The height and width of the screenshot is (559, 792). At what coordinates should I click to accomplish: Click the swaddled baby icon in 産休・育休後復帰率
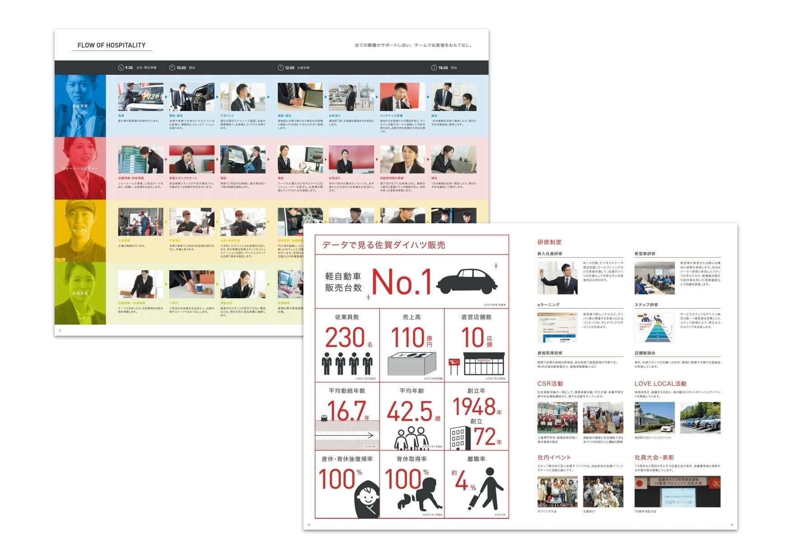point(367,499)
